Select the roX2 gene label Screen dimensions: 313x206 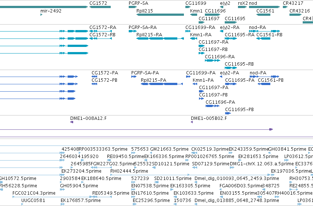(243, 3)
